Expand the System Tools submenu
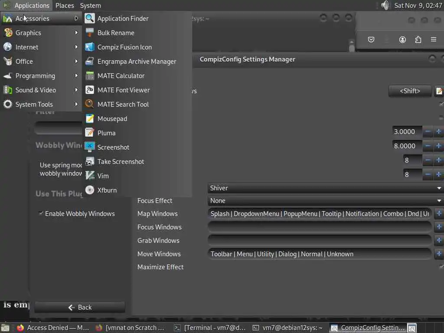 pos(41,104)
